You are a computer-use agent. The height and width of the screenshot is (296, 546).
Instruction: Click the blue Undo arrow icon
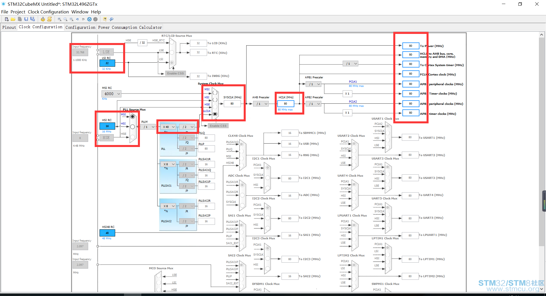pos(77,19)
